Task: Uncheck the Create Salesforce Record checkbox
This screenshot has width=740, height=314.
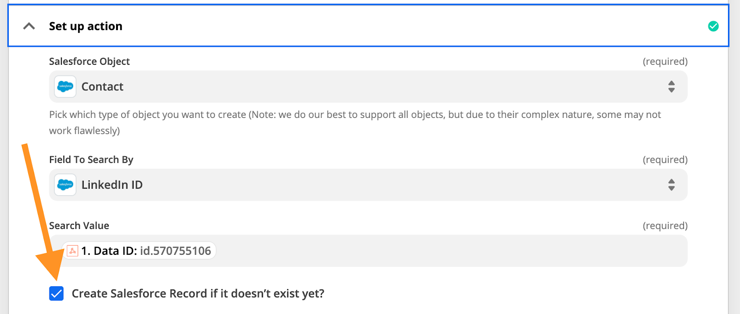Action: (56, 294)
